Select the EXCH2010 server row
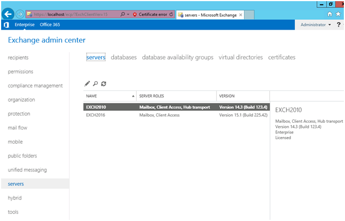This screenshot has height=221, width=345. point(176,107)
